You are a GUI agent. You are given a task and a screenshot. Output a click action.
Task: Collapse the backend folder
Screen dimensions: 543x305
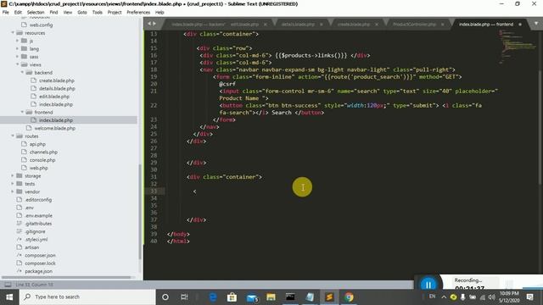[x=22, y=73]
